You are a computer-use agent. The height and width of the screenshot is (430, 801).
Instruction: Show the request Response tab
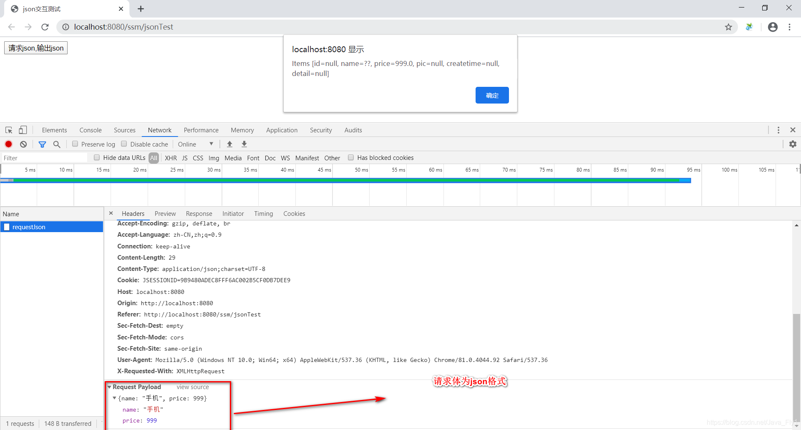click(199, 214)
